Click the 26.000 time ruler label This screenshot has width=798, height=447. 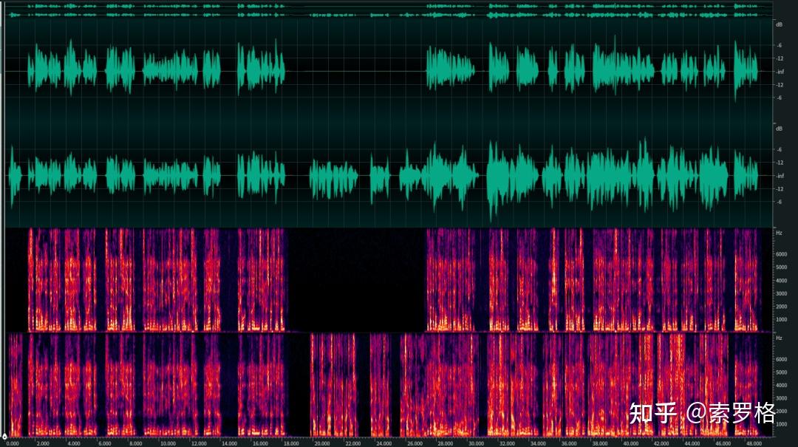[x=415, y=443]
